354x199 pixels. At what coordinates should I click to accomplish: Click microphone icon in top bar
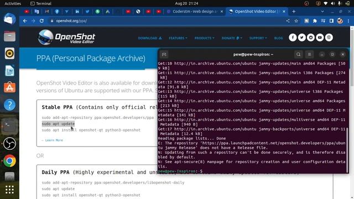(x=339, y=3)
